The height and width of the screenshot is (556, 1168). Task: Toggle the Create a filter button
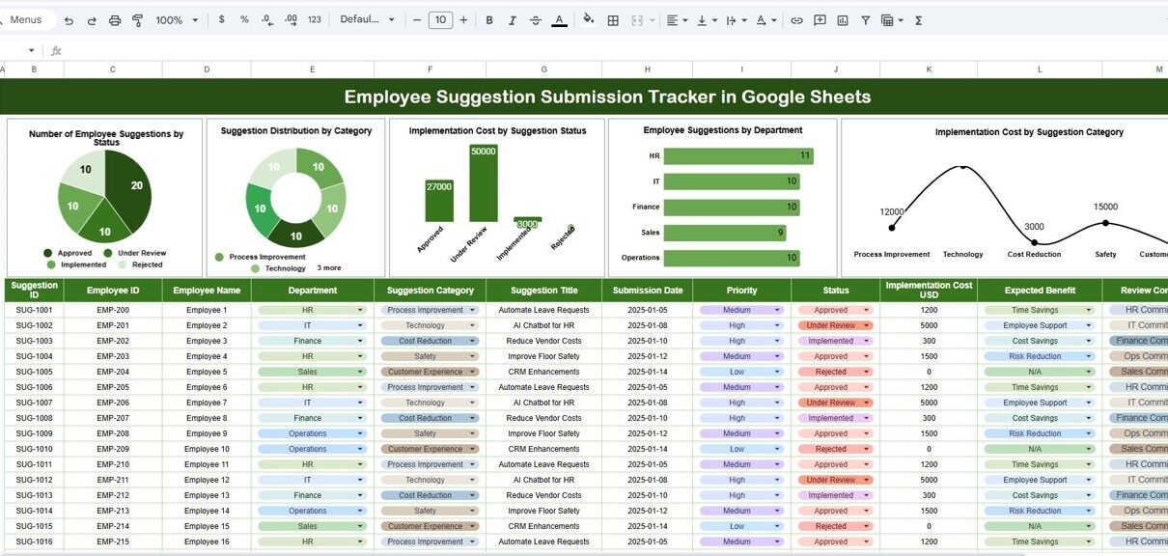tap(865, 20)
